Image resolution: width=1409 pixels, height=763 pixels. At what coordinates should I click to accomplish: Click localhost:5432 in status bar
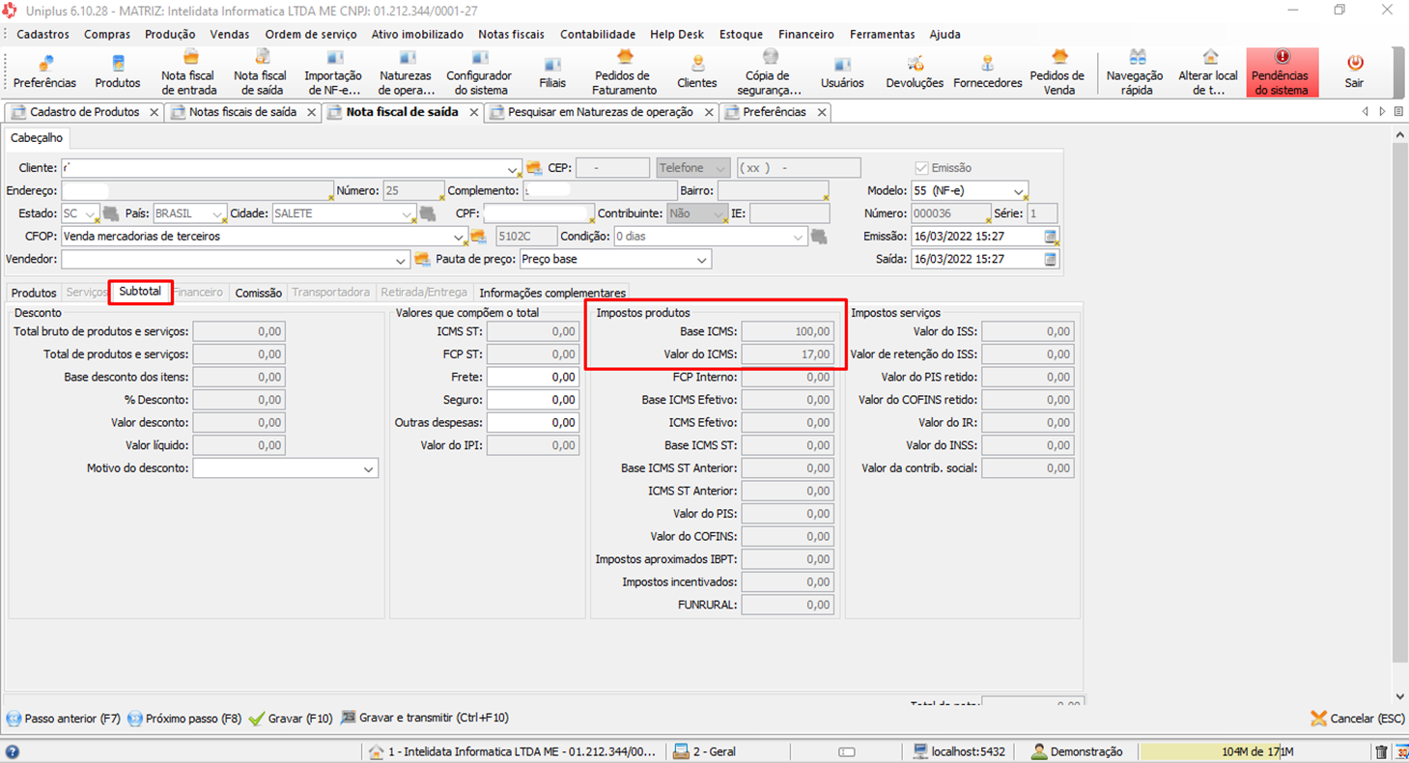(961, 751)
